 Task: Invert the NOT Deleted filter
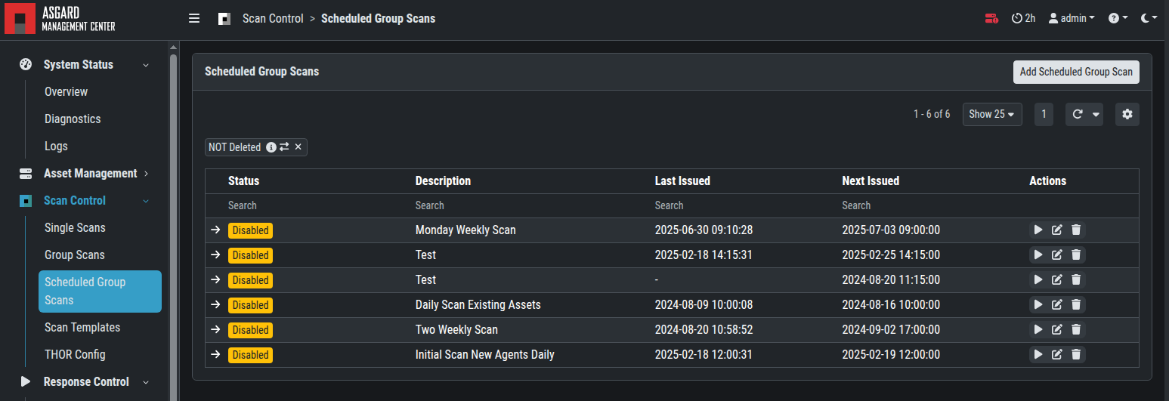[x=284, y=147]
